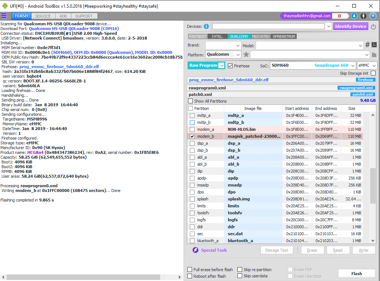Expand the Platform Qualcomm dropdown
Viewport: 380px width, 281px height.
click(x=238, y=55)
